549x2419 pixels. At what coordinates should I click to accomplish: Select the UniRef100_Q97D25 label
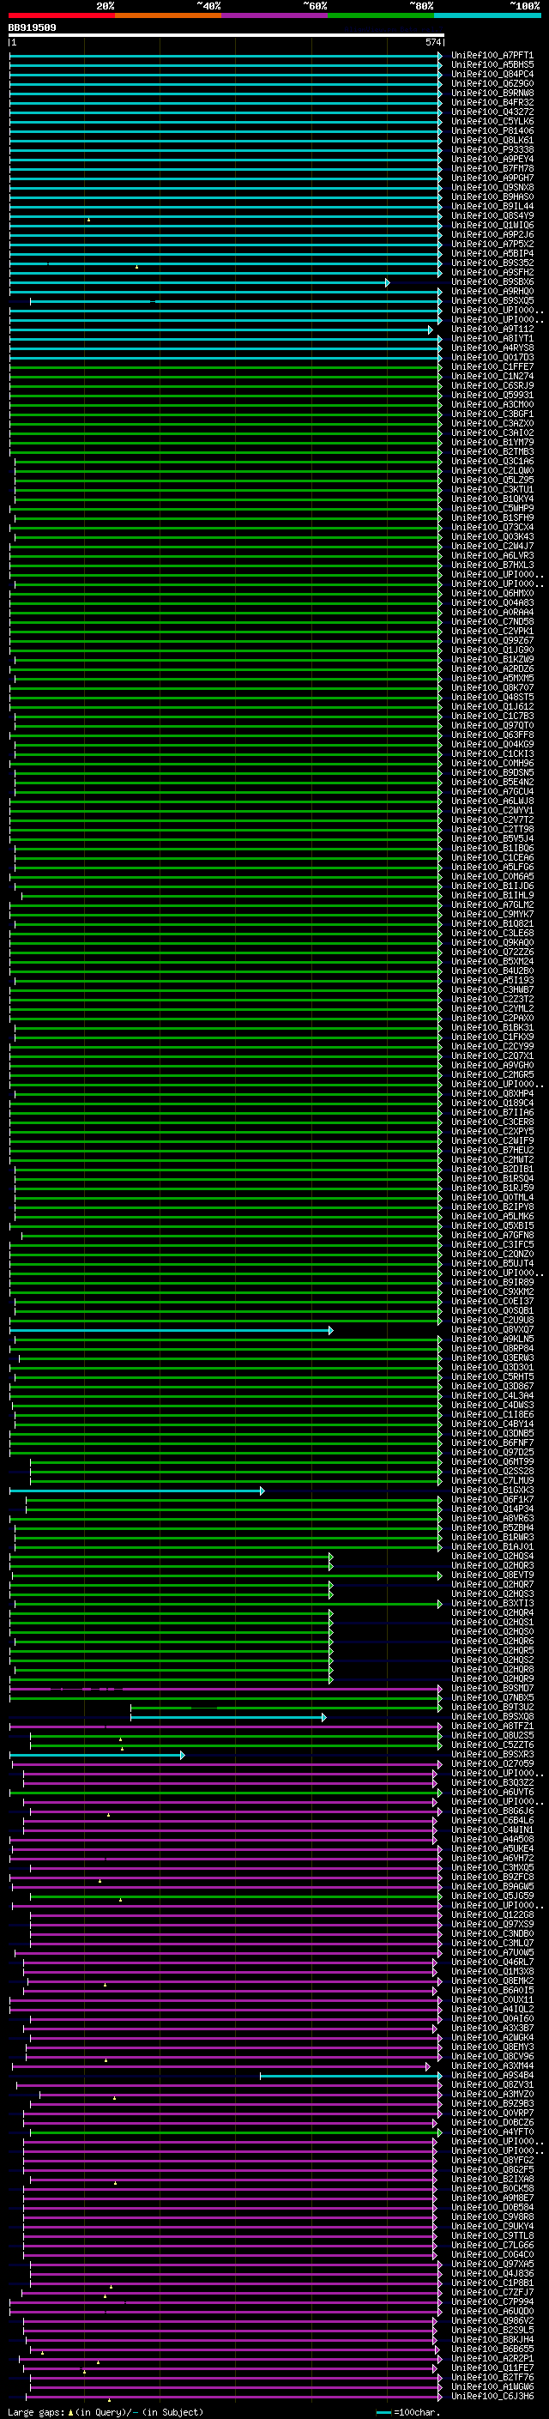pyautogui.click(x=492, y=1453)
